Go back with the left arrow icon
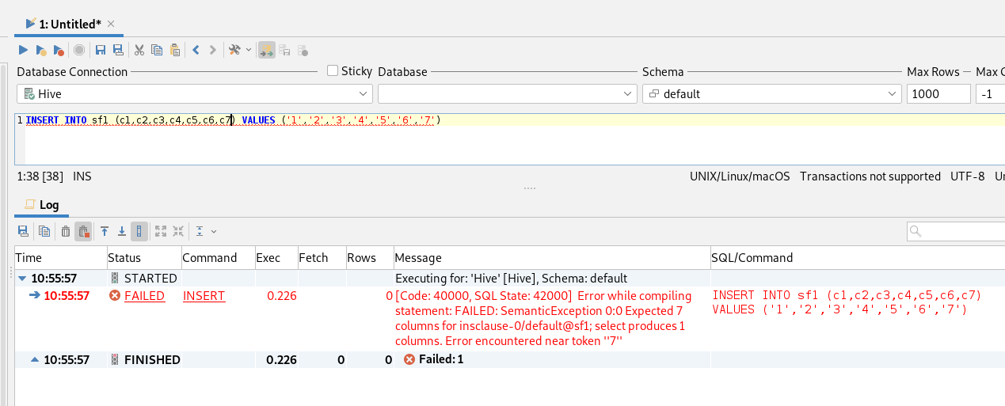 [196, 50]
